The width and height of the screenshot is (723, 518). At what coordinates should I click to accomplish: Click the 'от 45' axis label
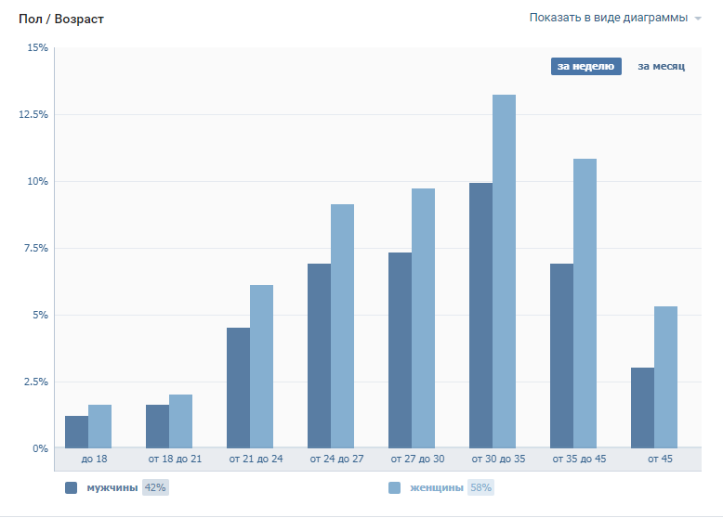[x=660, y=460]
